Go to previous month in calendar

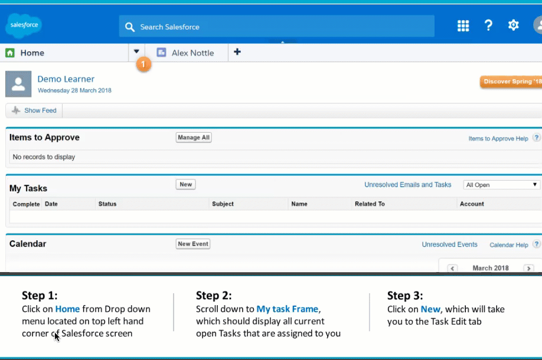point(452,268)
